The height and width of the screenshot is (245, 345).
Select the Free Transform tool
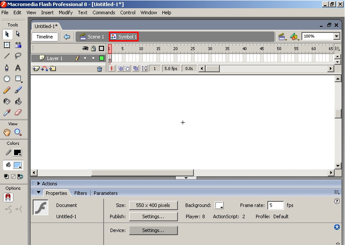pos(7,45)
